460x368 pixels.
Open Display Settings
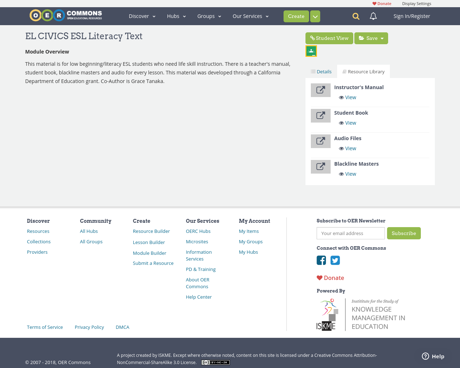(417, 4)
